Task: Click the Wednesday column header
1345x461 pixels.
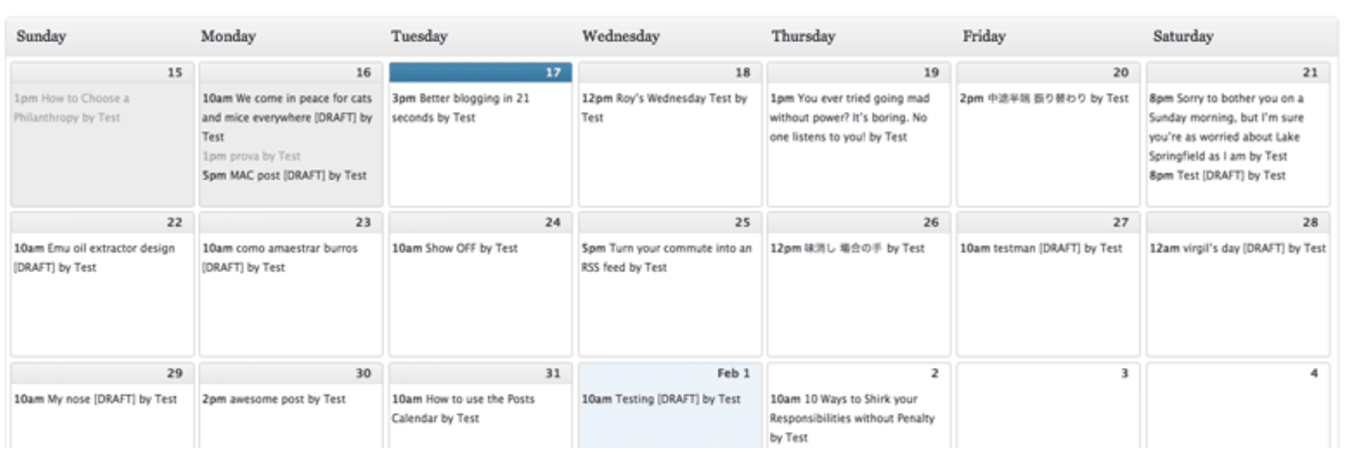Action: tap(620, 36)
